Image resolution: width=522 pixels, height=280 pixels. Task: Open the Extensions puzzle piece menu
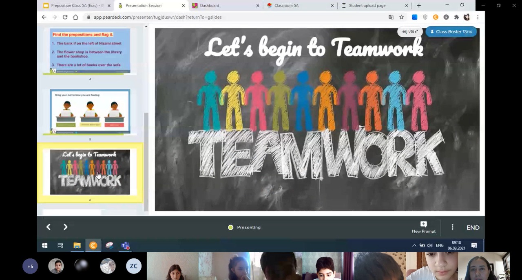456,17
